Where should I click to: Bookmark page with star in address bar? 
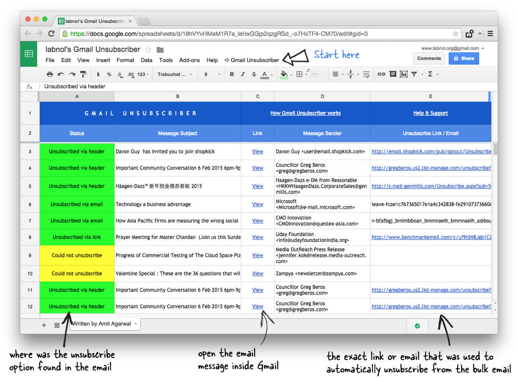point(455,34)
